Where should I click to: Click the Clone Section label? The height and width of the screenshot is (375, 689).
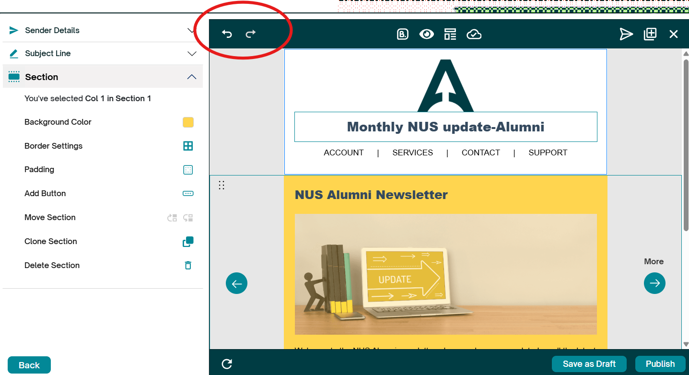point(51,242)
